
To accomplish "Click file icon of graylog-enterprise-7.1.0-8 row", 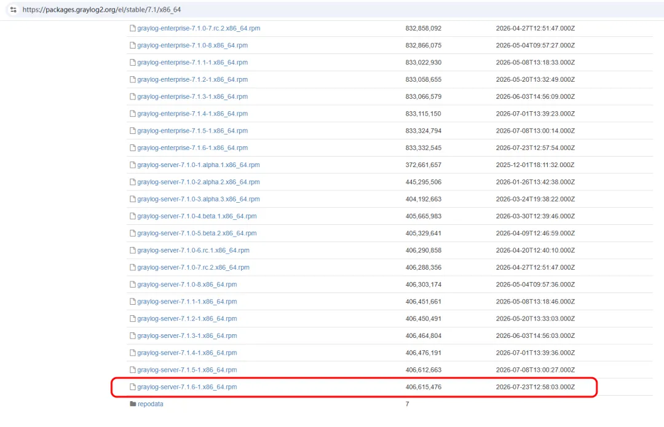I will [x=133, y=45].
